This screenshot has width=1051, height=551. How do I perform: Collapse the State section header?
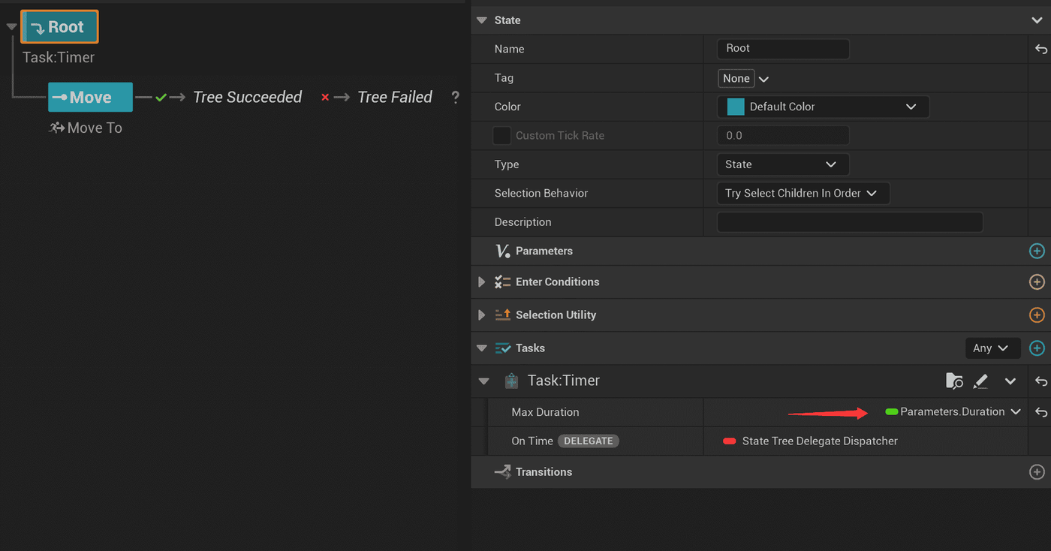482,20
